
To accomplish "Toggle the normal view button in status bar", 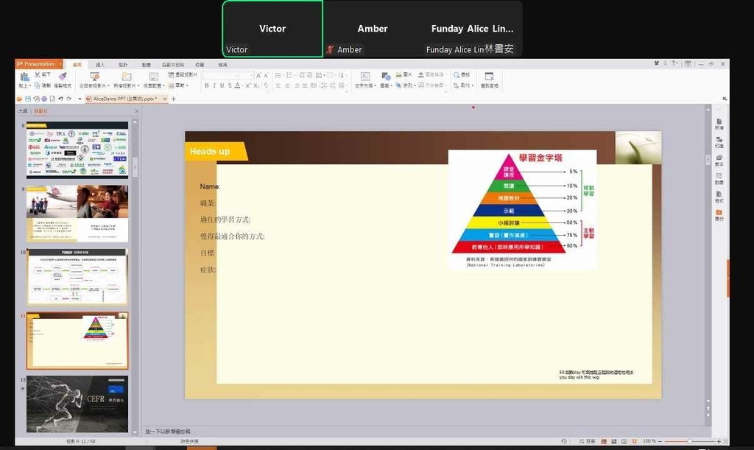I will tap(604, 441).
